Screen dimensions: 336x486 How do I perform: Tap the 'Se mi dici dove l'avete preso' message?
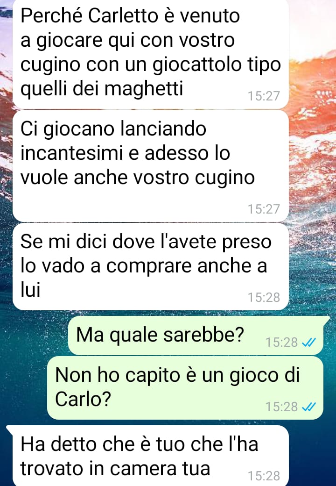pyautogui.click(x=151, y=266)
